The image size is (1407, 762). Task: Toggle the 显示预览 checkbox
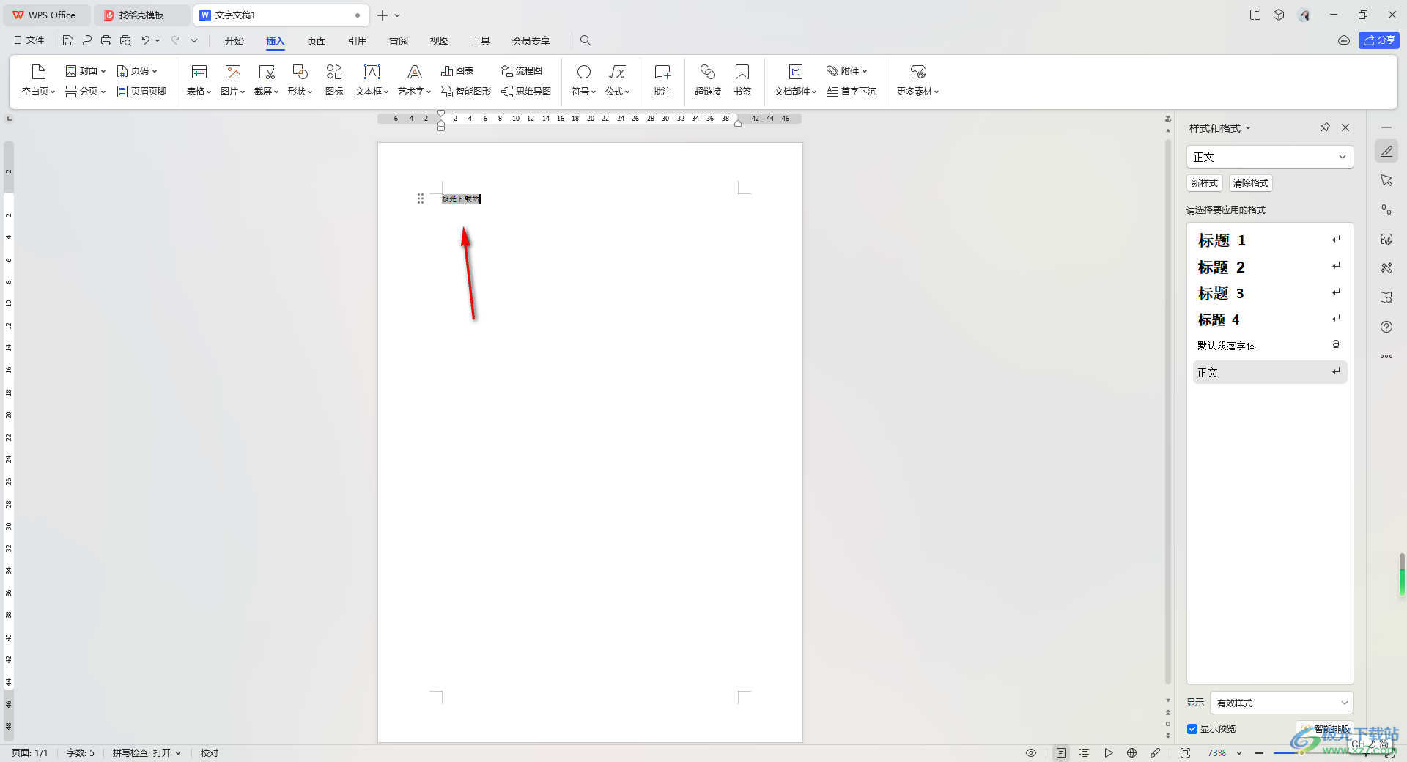pyautogui.click(x=1192, y=729)
